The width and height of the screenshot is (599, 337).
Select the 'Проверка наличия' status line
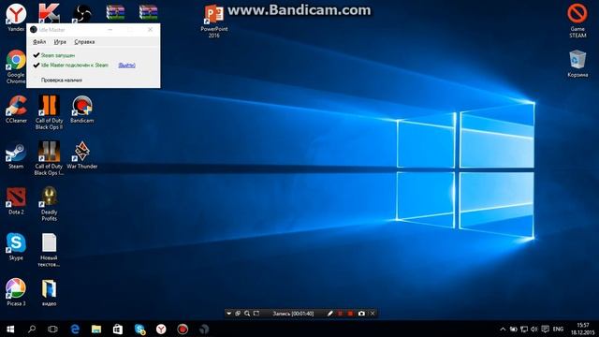tap(62, 81)
